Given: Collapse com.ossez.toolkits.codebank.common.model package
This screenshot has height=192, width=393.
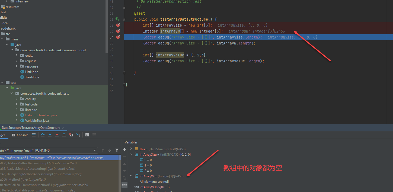Looking at the screenshot, I should pos(12,50).
